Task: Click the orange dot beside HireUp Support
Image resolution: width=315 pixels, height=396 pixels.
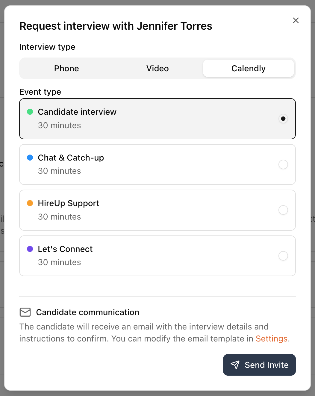Action: coord(30,203)
